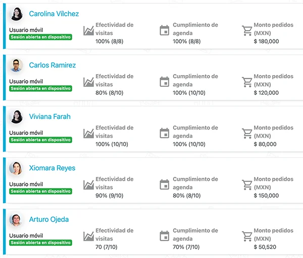Click Arturo Ojeda's agenda calendar icon
The image size is (303, 258).
[164, 236]
